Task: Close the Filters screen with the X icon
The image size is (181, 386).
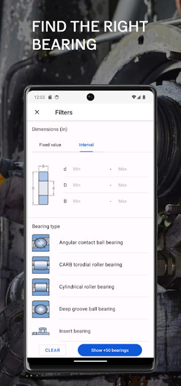Action: tap(37, 112)
